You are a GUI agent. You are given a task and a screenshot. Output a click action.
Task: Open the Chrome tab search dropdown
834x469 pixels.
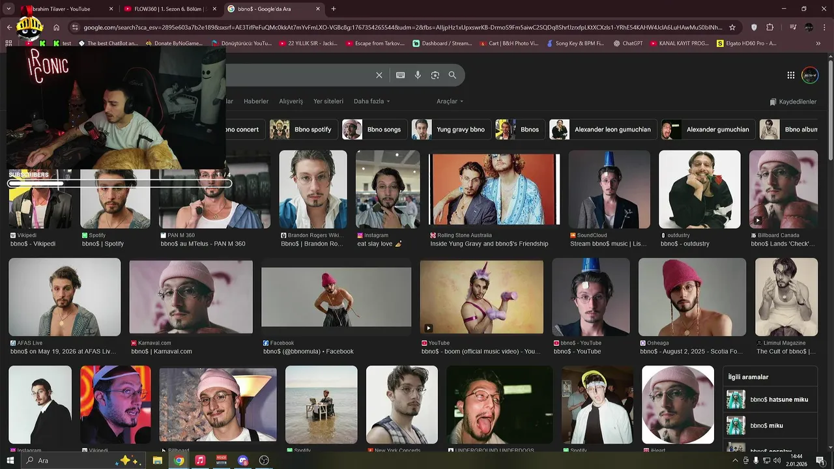click(9, 9)
